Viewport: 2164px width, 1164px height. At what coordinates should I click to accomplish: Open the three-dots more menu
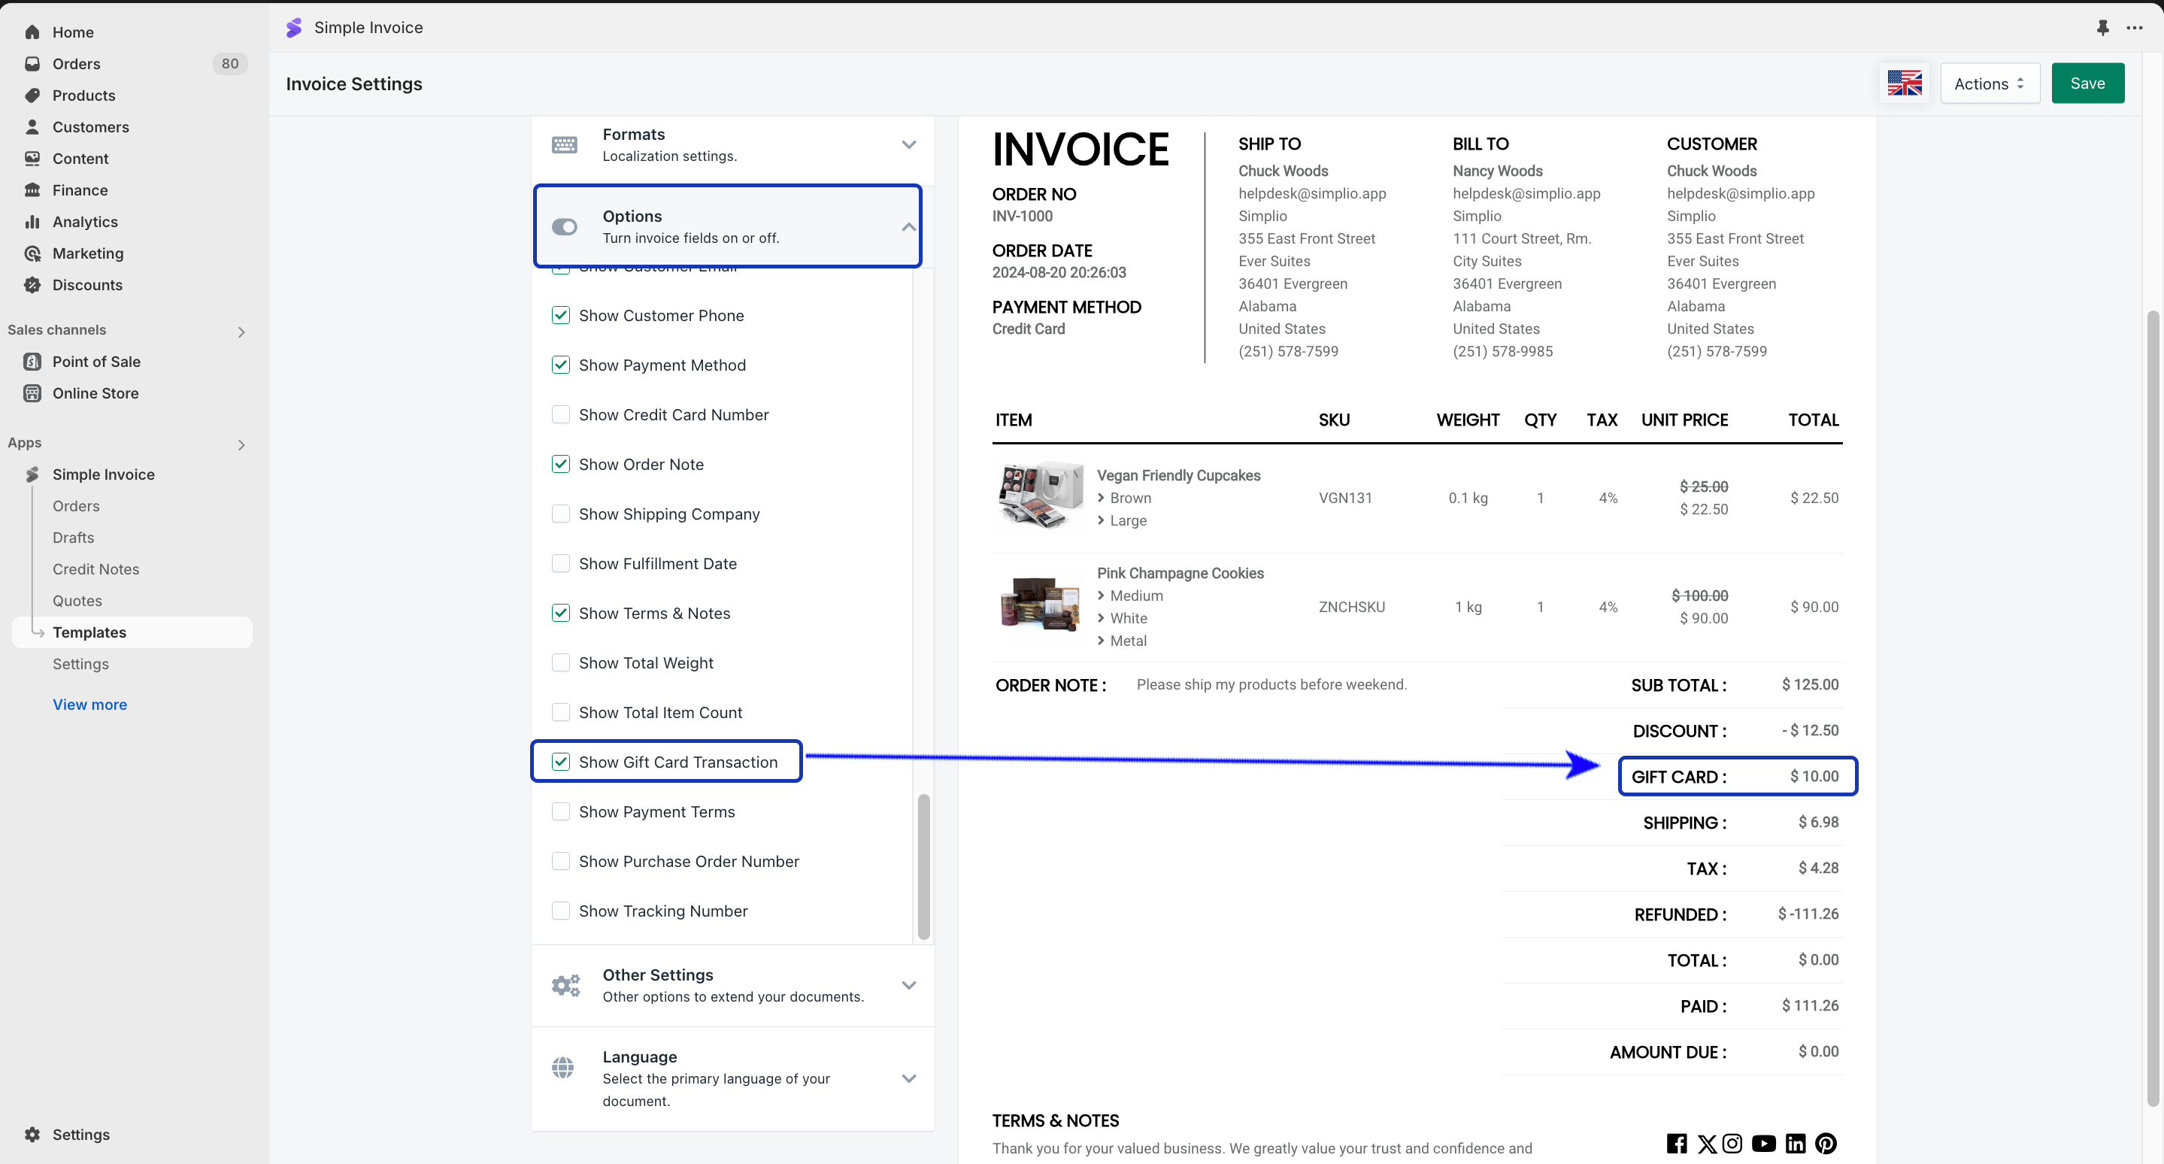pyautogui.click(x=2135, y=28)
